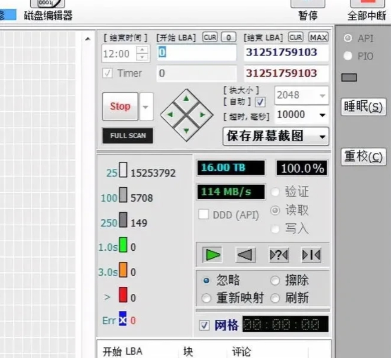The width and height of the screenshot is (391, 358).
Task: Click the scroll-up arrow of the grid panel
Action: point(88,39)
